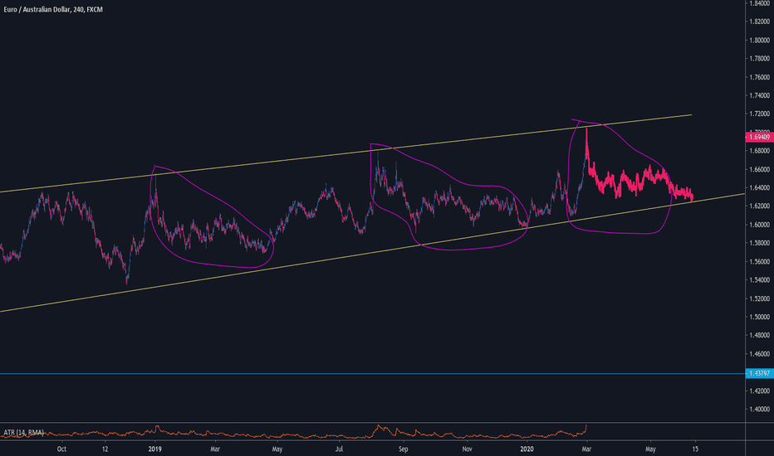This screenshot has width=774, height=456.
Task: Click the 1.50000 price axis label
Action: pos(760,317)
